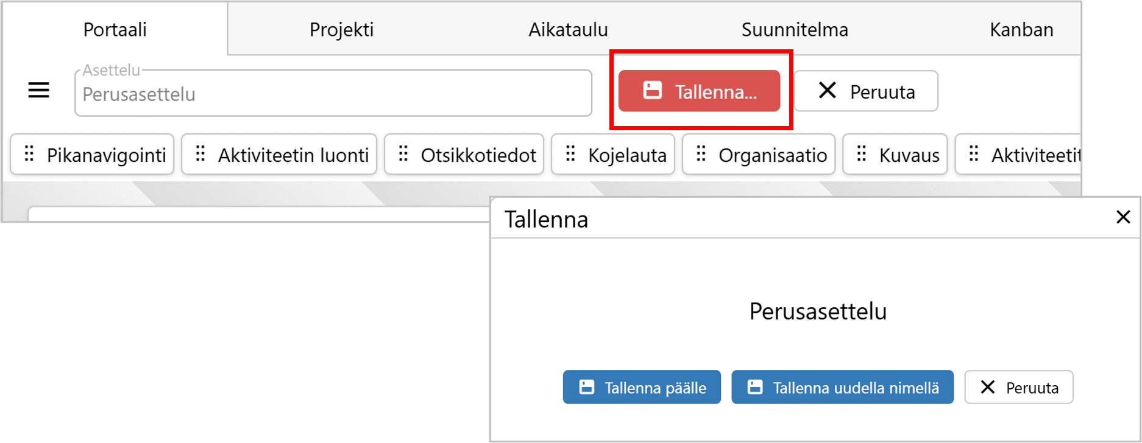This screenshot has height=443, width=1142.
Task: Click drag handle on Organisaatio chip
Action: (x=701, y=154)
